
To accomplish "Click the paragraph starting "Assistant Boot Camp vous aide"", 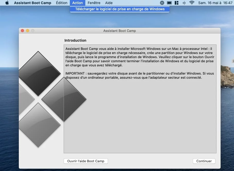I will 140,57.
